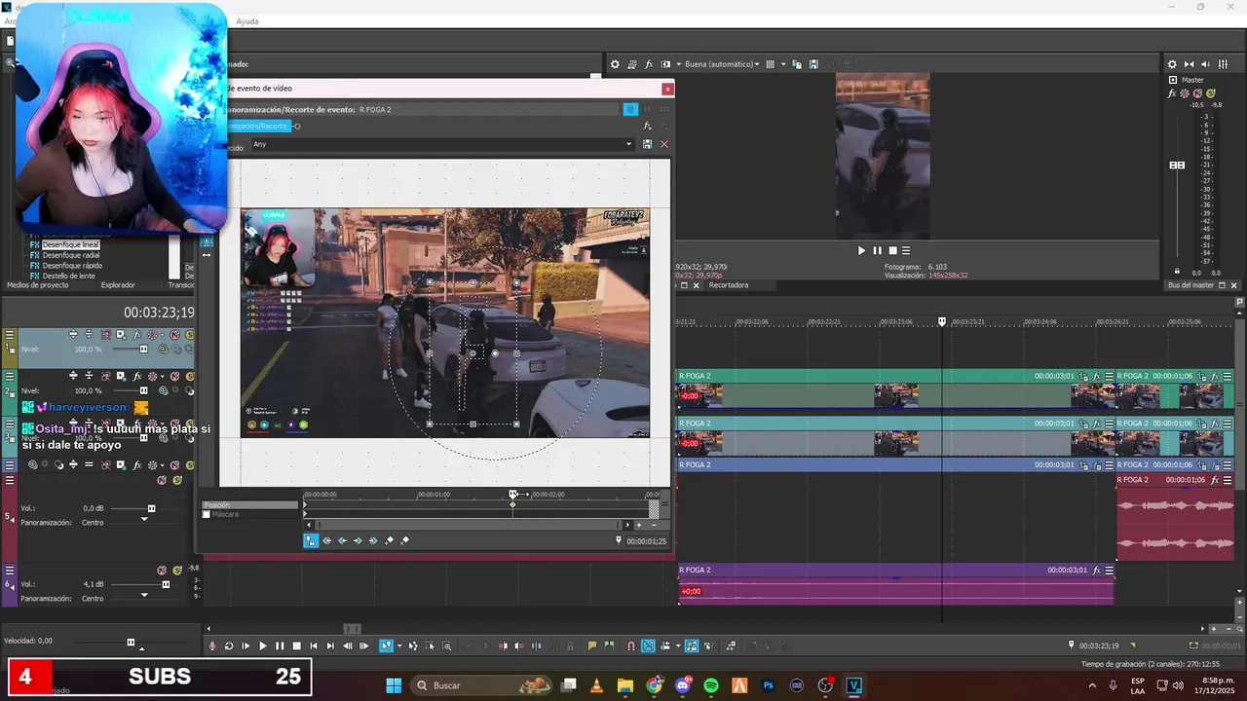Jump to first keyframe in pan/crop
The width and height of the screenshot is (1247, 701).
pos(326,540)
